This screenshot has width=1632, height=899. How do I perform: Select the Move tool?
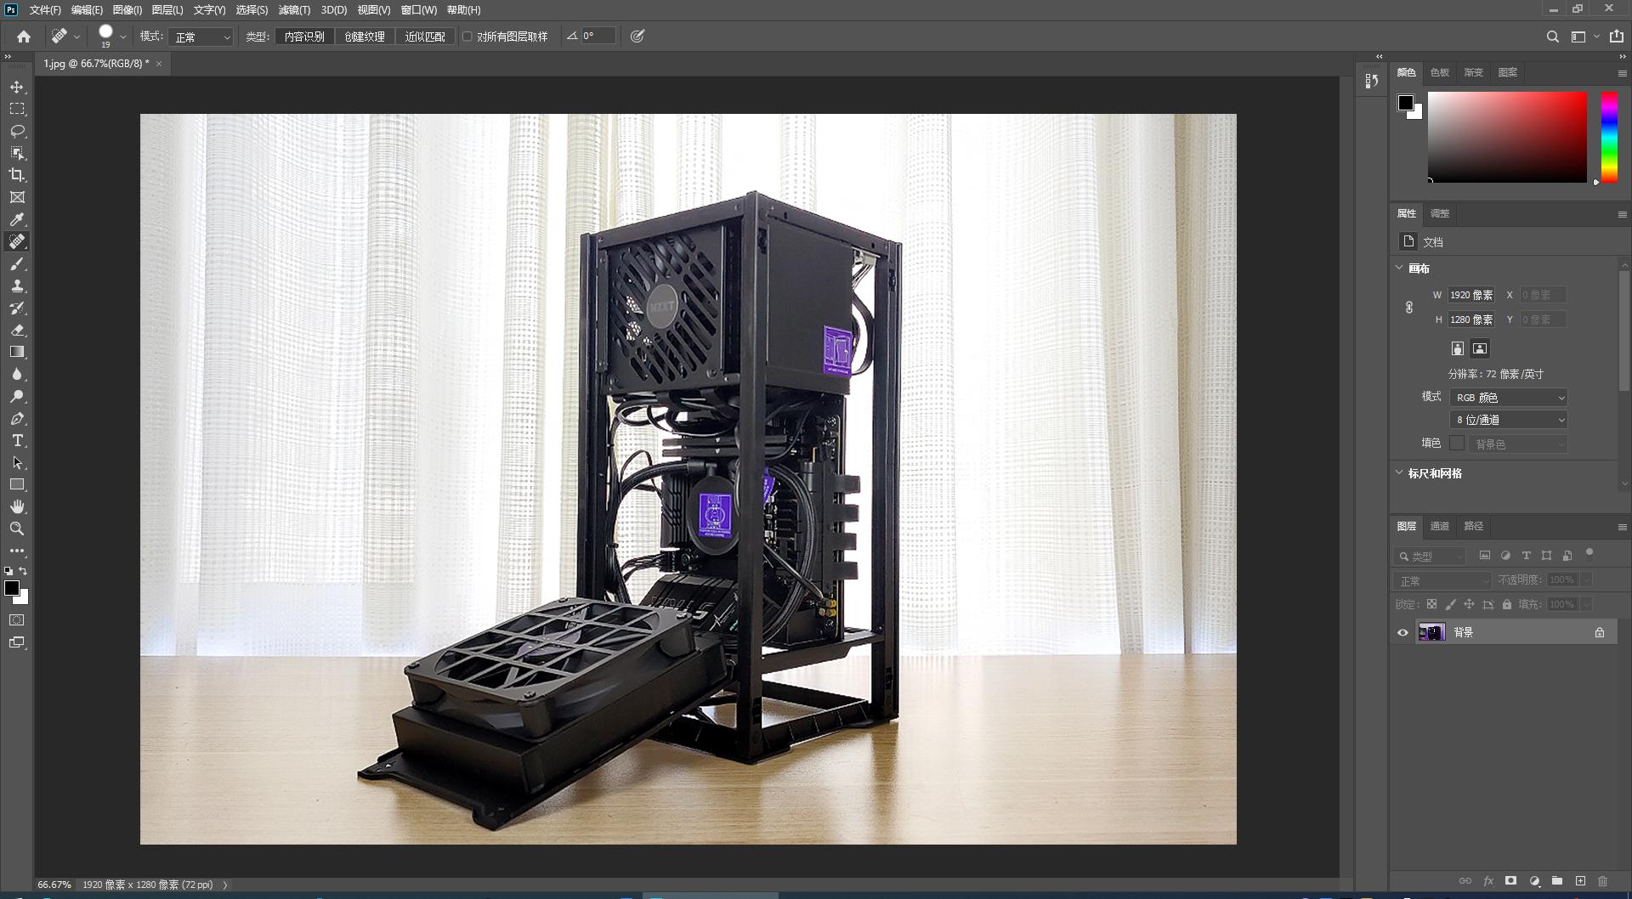coord(17,86)
